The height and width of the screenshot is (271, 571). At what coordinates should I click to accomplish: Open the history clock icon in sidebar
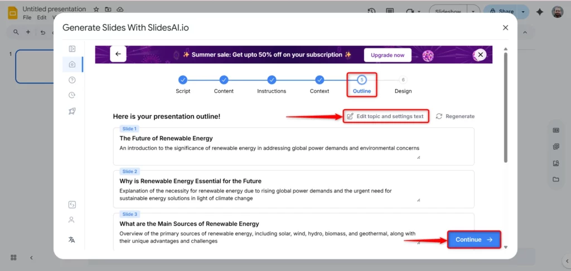pos(72,95)
